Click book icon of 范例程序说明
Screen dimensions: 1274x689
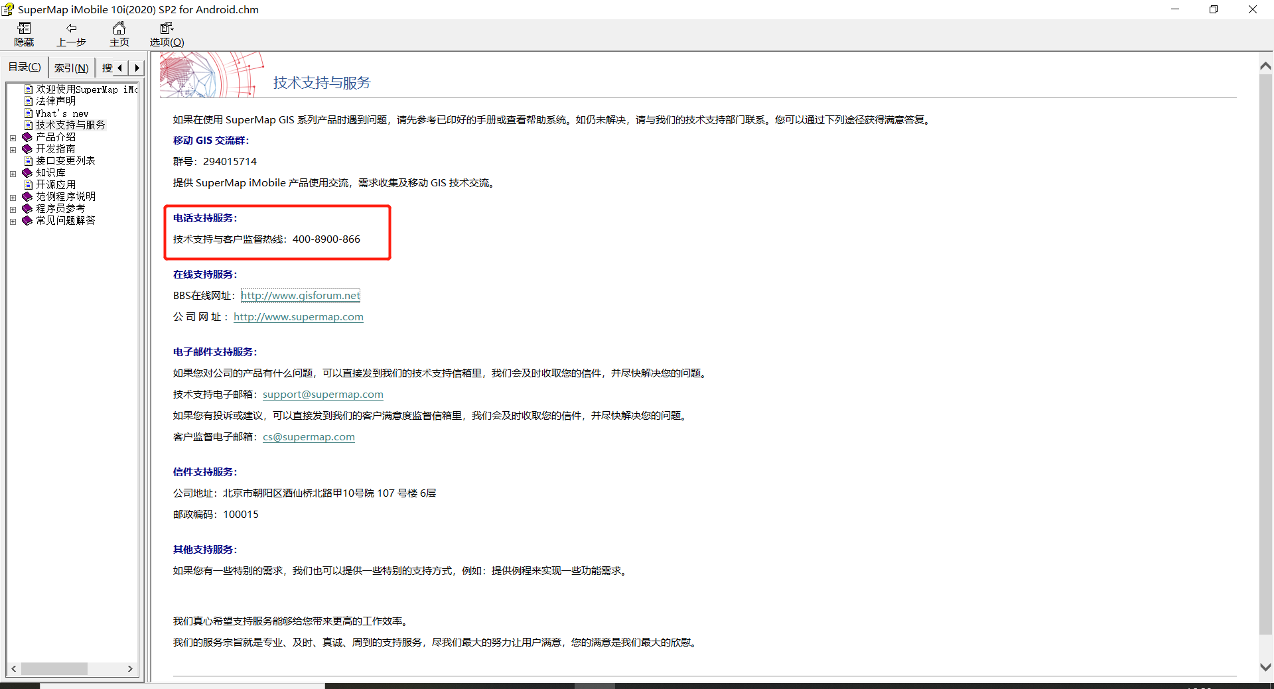tap(27, 196)
